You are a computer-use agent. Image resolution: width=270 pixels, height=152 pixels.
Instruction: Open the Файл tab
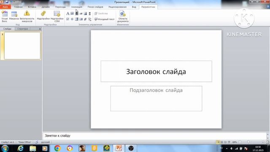point(5,7)
